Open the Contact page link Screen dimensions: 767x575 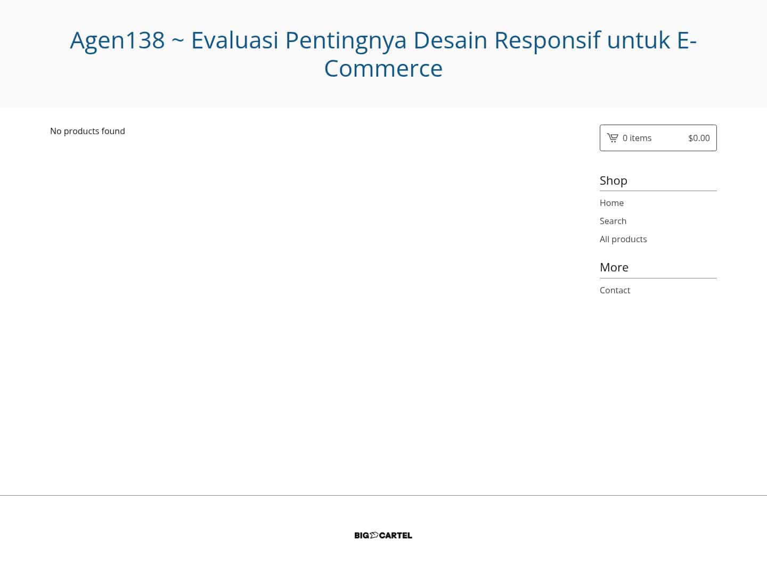pyautogui.click(x=615, y=290)
